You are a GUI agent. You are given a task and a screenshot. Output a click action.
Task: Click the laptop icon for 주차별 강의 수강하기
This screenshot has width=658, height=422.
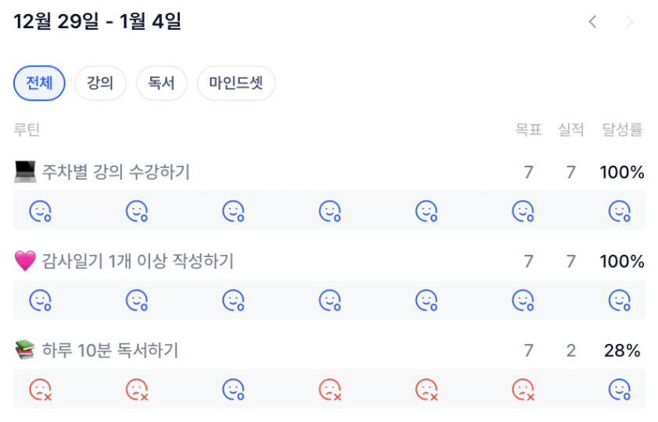click(25, 172)
